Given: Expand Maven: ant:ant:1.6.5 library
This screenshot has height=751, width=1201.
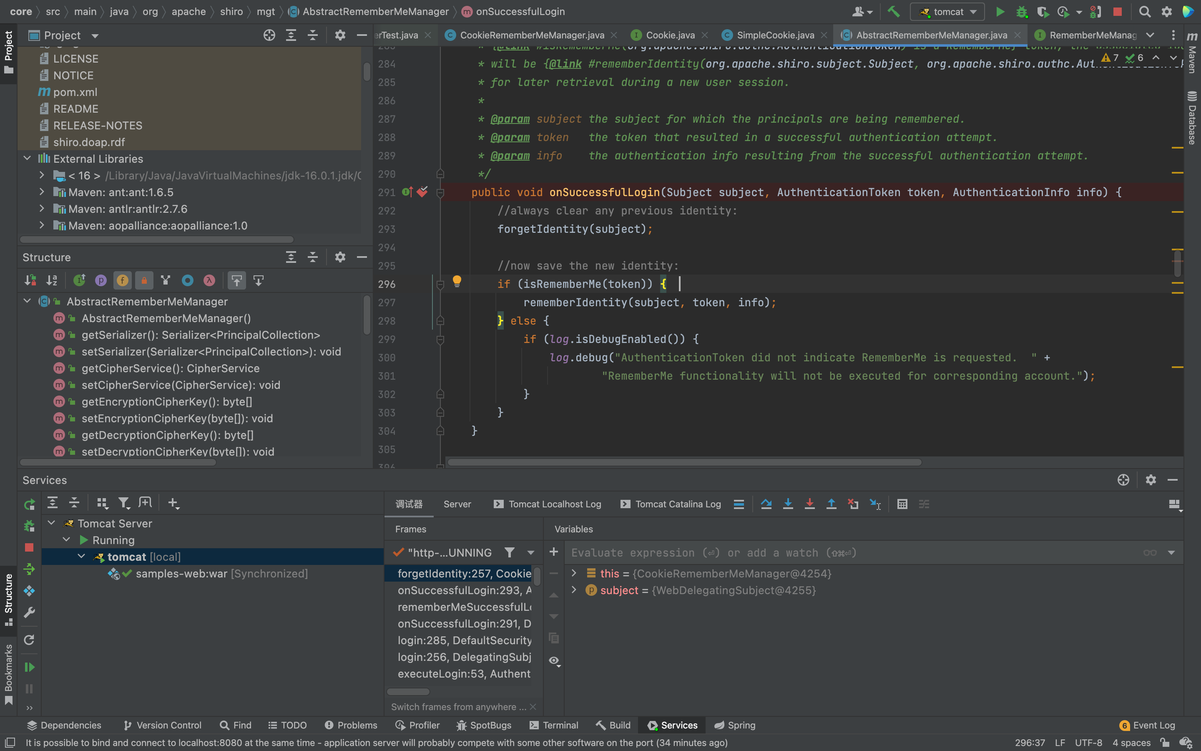Looking at the screenshot, I should (x=42, y=192).
